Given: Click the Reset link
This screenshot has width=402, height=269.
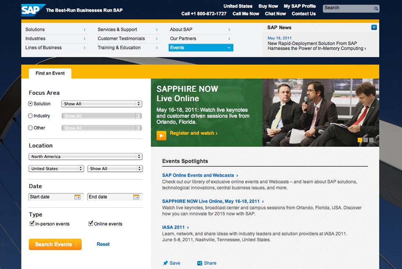Looking at the screenshot, I should tap(103, 244).
